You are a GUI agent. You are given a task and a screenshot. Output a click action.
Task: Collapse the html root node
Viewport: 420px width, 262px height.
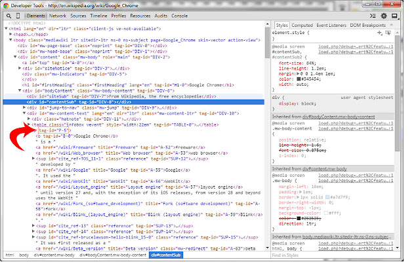(7, 28)
